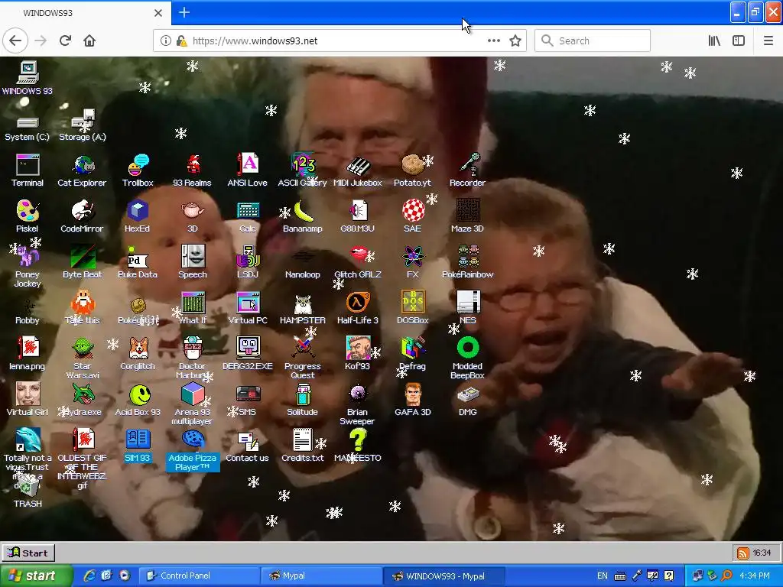Open the ANSI Love icon
Image resolution: width=783 pixels, height=587 pixels.
(x=248, y=170)
